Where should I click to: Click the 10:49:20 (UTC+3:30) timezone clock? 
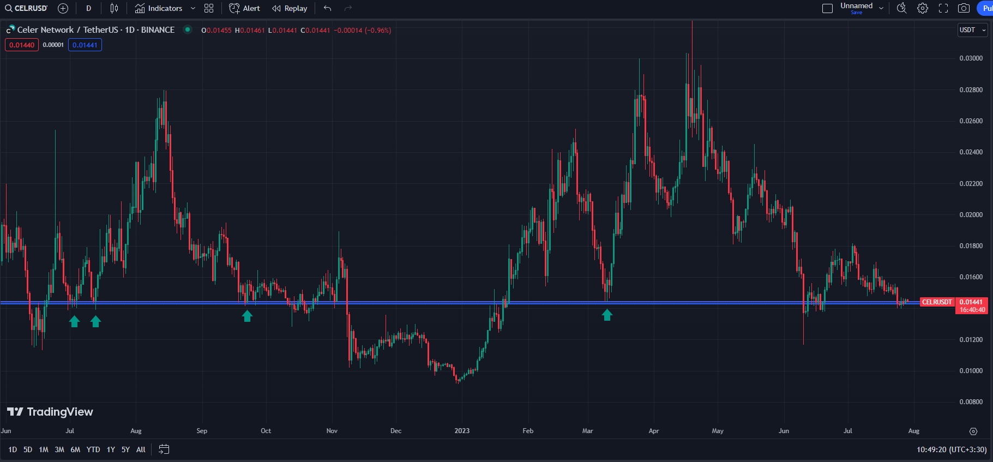[x=952, y=449]
